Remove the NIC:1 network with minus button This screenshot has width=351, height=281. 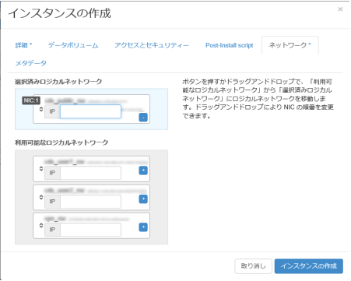tap(143, 118)
